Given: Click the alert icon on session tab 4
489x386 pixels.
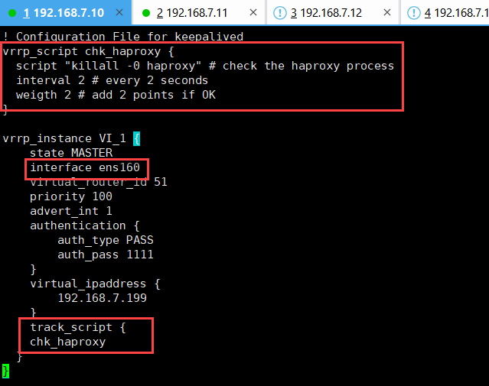Looking at the screenshot, I should click(x=413, y=12).
